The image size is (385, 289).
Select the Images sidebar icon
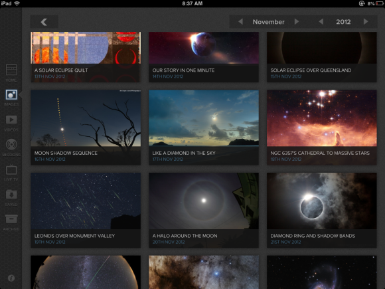coord(11,95)
